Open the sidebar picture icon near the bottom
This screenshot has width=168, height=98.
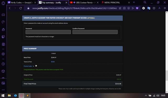point(3,83)
